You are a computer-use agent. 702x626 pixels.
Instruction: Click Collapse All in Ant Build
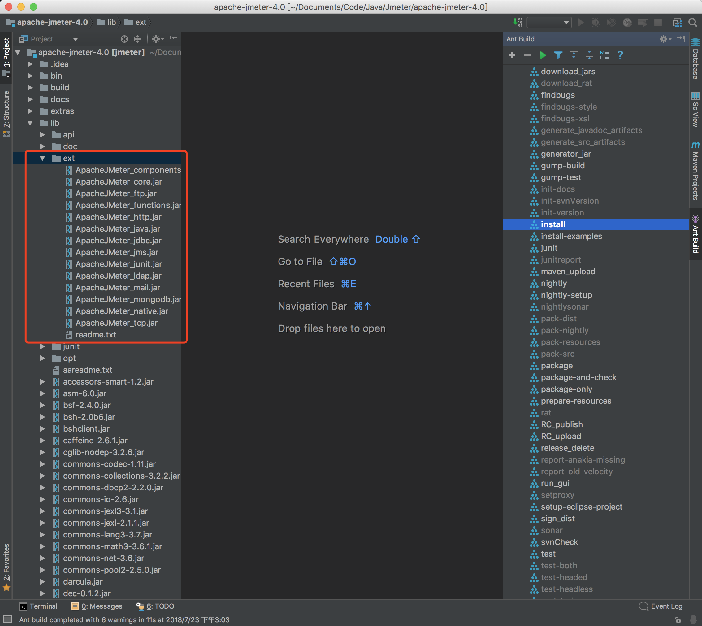(589, 55)
